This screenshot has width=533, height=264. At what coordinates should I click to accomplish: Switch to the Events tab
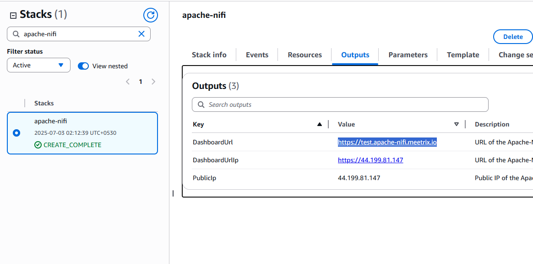pyautogui.click(x=257, y=55)
